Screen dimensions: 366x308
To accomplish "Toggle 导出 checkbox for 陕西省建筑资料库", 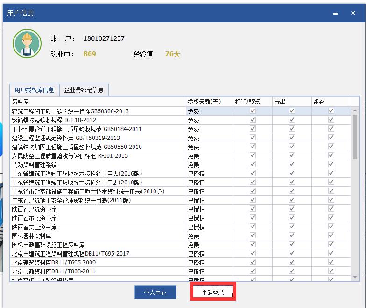I will (x=292, y=209).
